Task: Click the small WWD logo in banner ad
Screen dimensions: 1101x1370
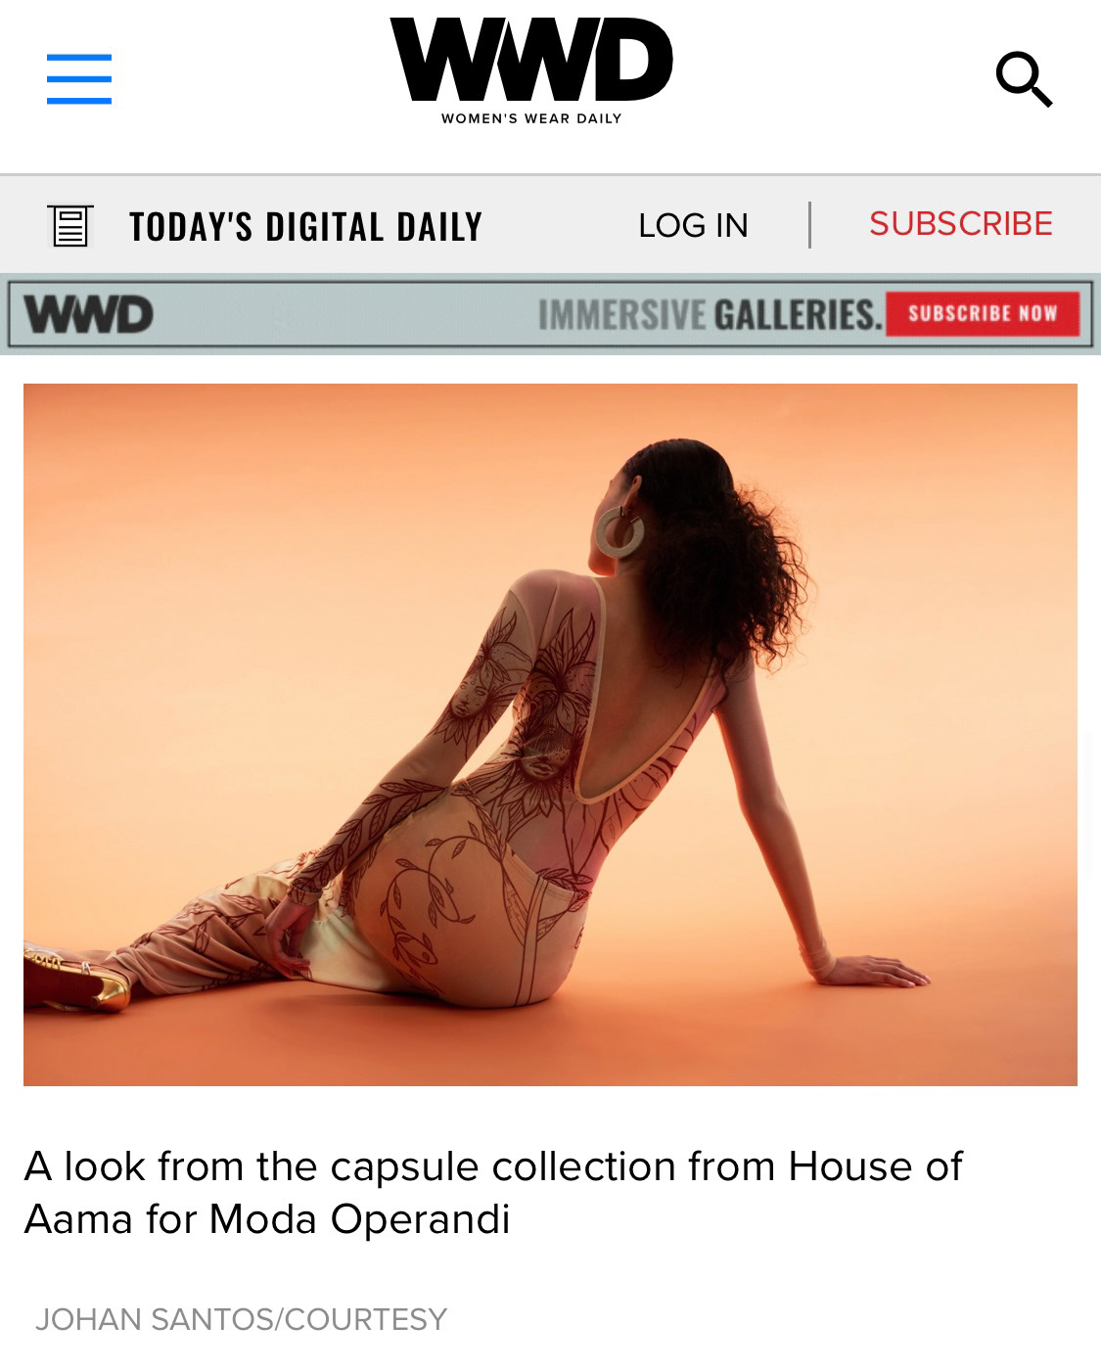Action: click(x=88, y=314)
